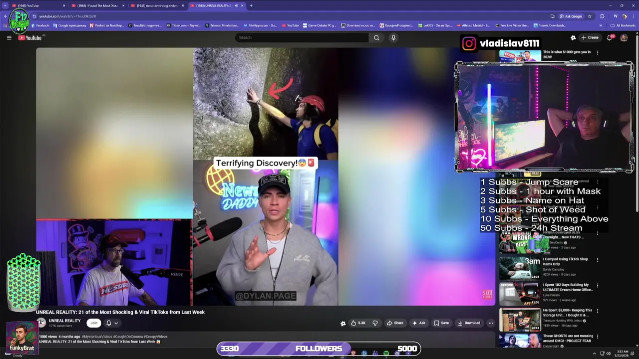639x359 pixels.
Task: Like the video with thumbs up
Action: 358,323
